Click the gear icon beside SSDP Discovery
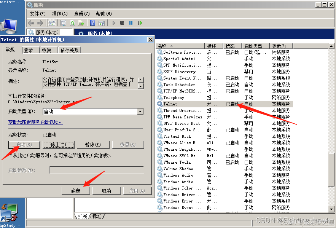336x228 pixels. coord(160,72)
